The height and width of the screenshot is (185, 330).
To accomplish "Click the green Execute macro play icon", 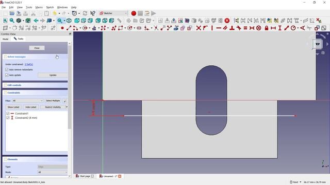I will (x=154, y=13).
